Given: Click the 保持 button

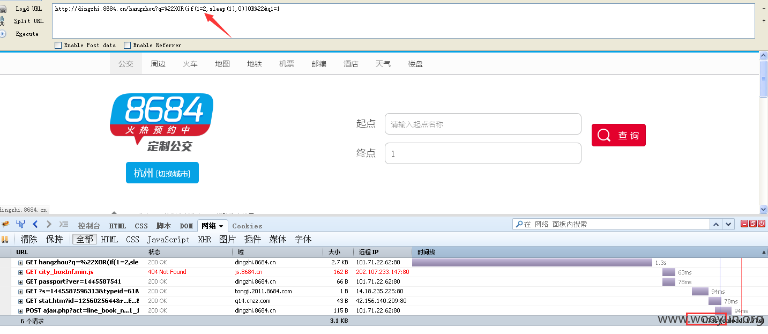Looking at the screenshot, I should 55,239.
